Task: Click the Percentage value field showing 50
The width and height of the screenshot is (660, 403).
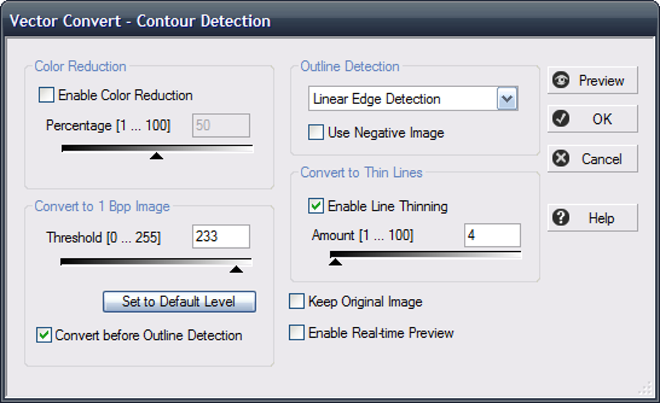Action: pos(221,125)
